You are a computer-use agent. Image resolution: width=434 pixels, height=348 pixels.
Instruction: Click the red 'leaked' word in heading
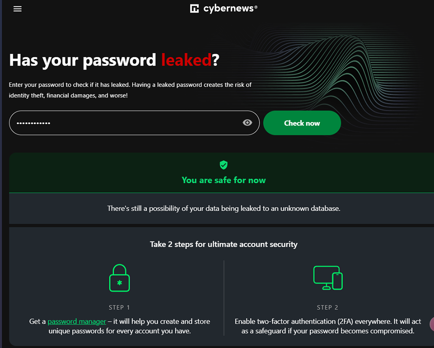tap(186, 60)
